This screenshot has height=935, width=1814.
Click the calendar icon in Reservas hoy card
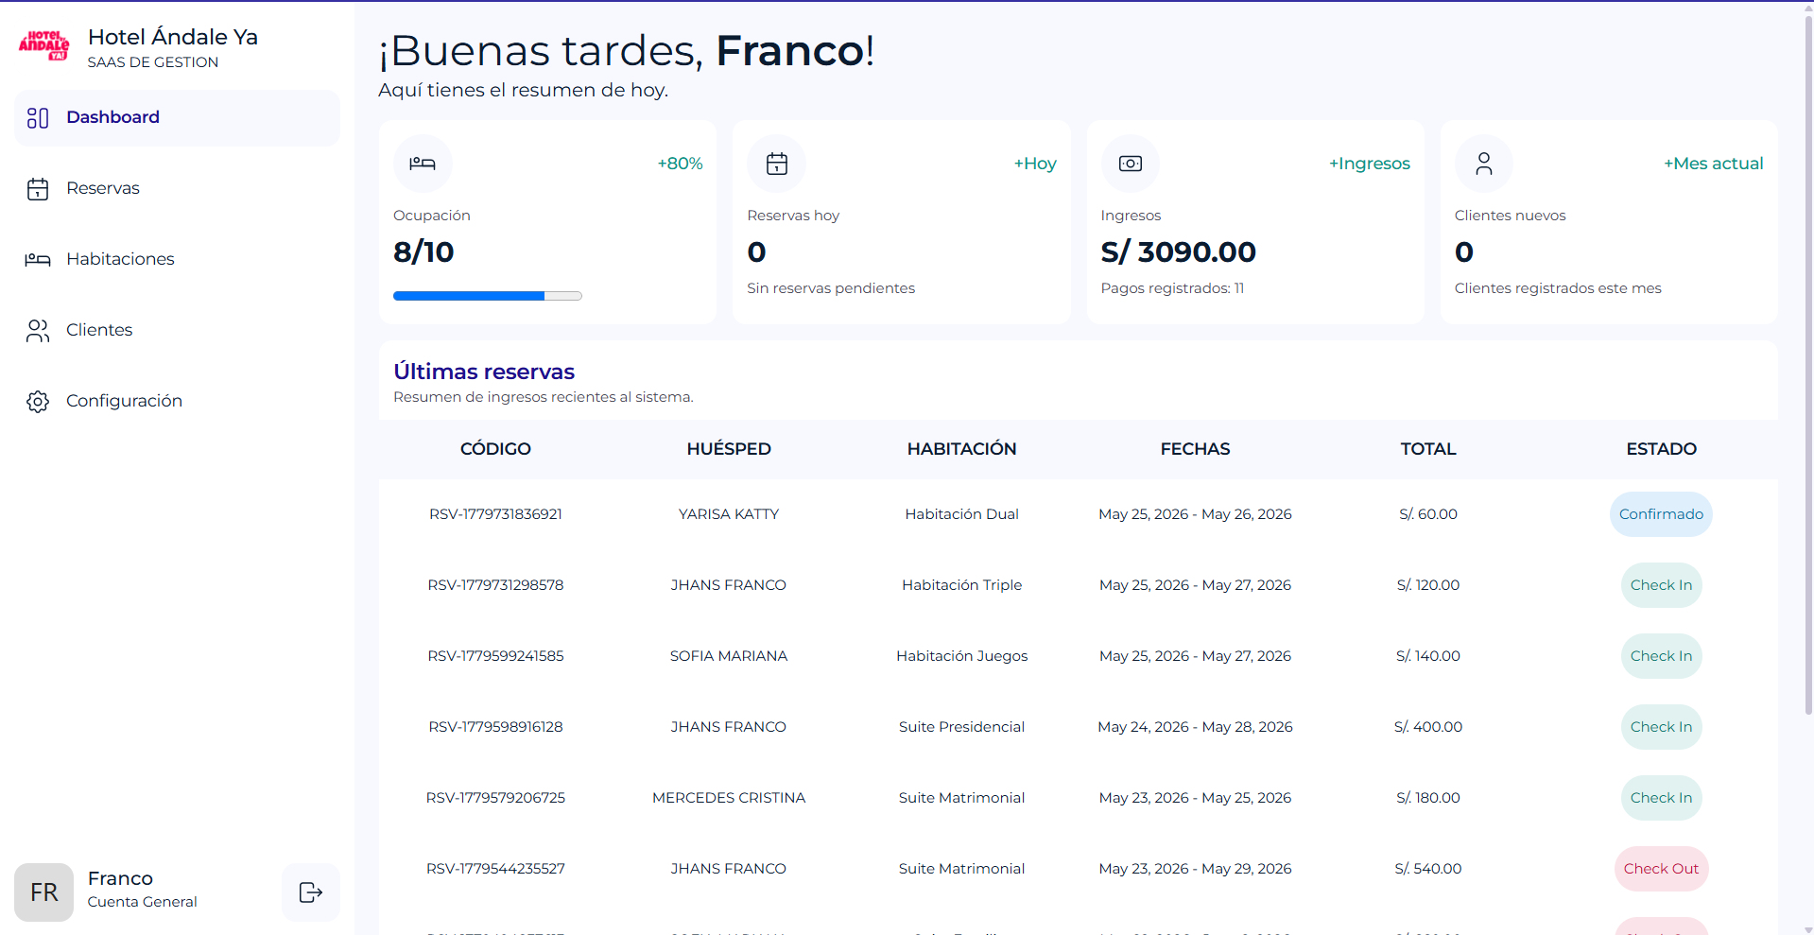coord(777,164)
